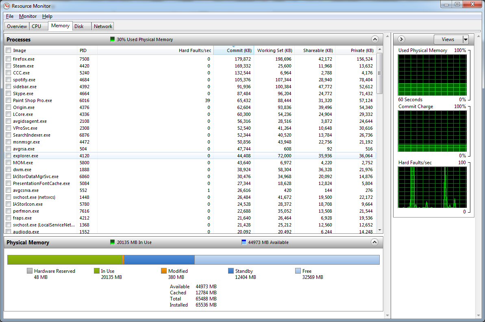Click the blue Standby legend swatch
The height and width of the screenshot is (322, 485).
tap(231, 271)
